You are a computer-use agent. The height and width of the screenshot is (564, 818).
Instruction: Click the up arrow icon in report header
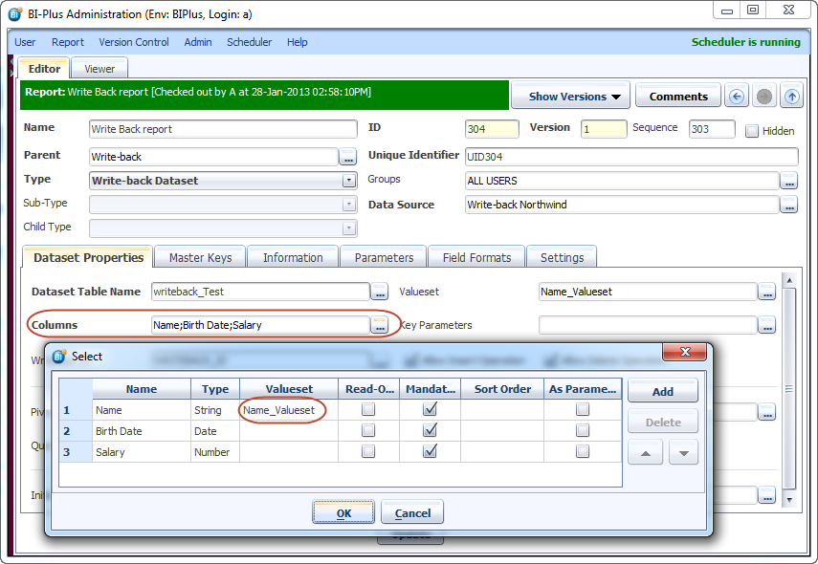coord(791,97)
